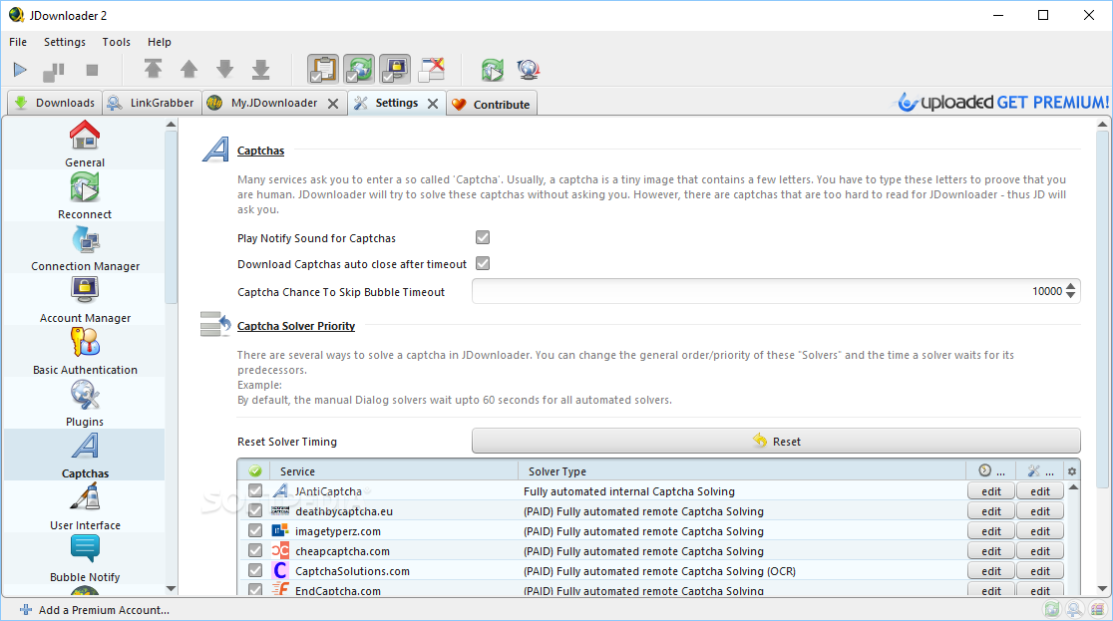
Task: Close the My.JDownloader tab
Action: coord(333,104)
